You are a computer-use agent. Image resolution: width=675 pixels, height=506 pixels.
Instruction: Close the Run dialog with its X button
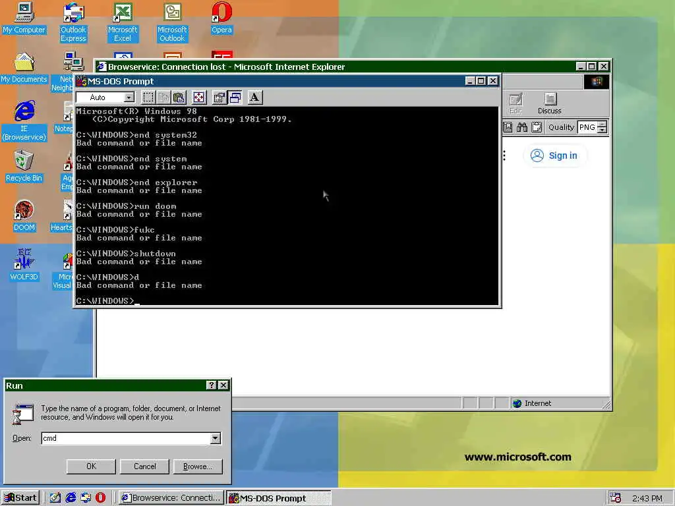(x=223, y=385)
